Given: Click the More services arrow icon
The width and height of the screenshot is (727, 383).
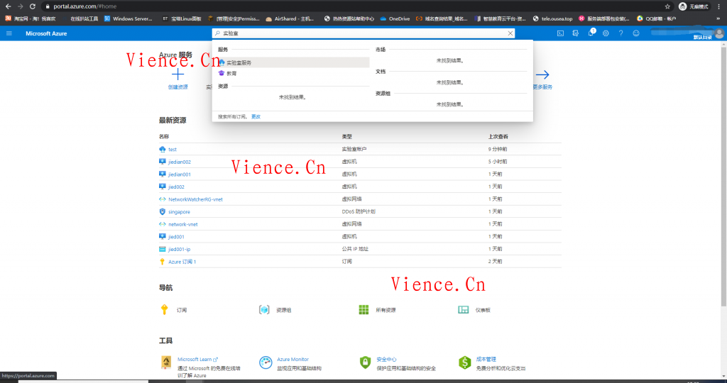Looking at the screenshot, I should point(542,74).
